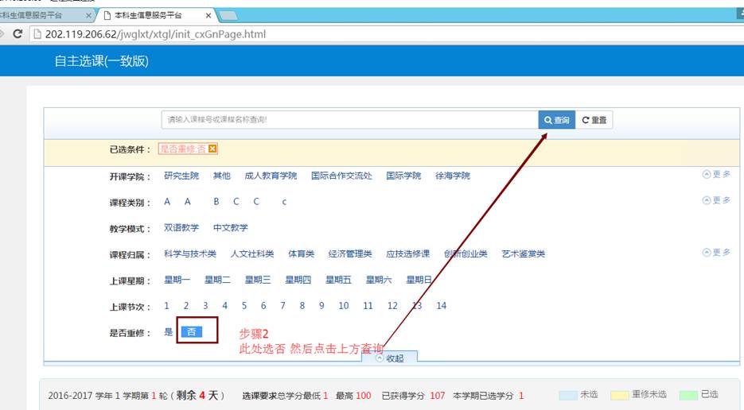Remove the 是否重修:否 filter tag
The image size is (744, 410).
(x=212, y=149)
